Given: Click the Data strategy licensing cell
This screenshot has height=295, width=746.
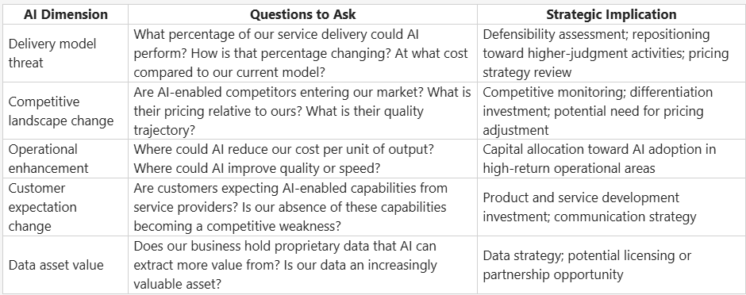Looking at the screenshot, I should click(611, 265).
